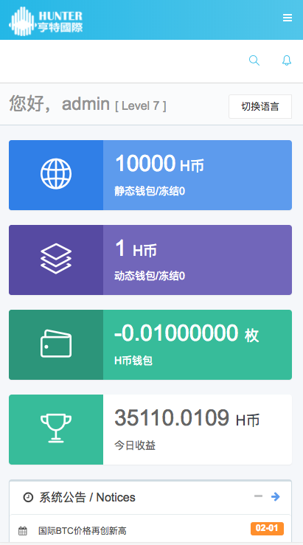Select the 10000 H币 static wallet amount
This screenshot has height=545, width=303.
coord(159,164)
